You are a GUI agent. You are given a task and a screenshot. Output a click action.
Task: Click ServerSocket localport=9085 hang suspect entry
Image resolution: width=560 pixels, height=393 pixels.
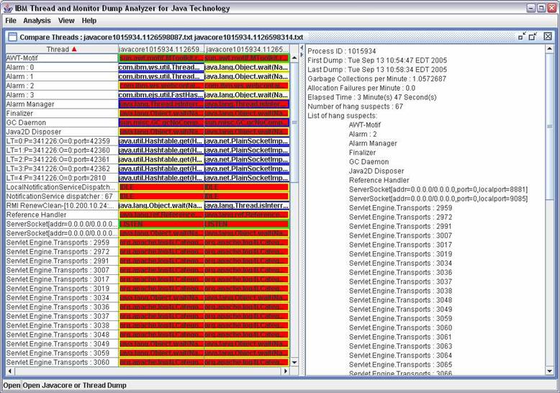pos(438,199)
